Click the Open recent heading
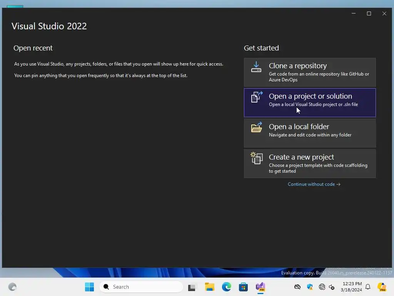The image size is (394, 296). point(33,48)
